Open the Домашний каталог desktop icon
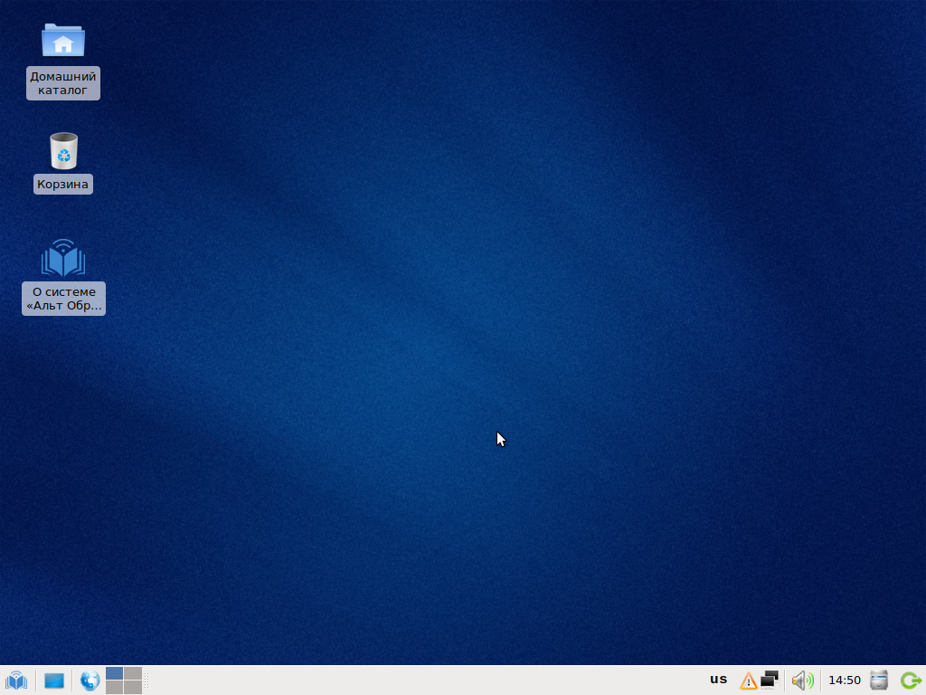Viewport: 926px width, 695px height. point(63,41)
